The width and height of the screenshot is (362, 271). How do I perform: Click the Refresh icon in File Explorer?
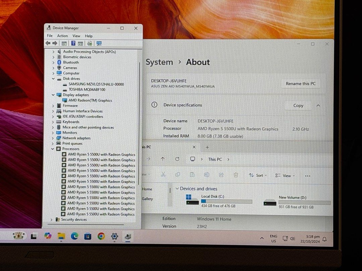point(177,159)
